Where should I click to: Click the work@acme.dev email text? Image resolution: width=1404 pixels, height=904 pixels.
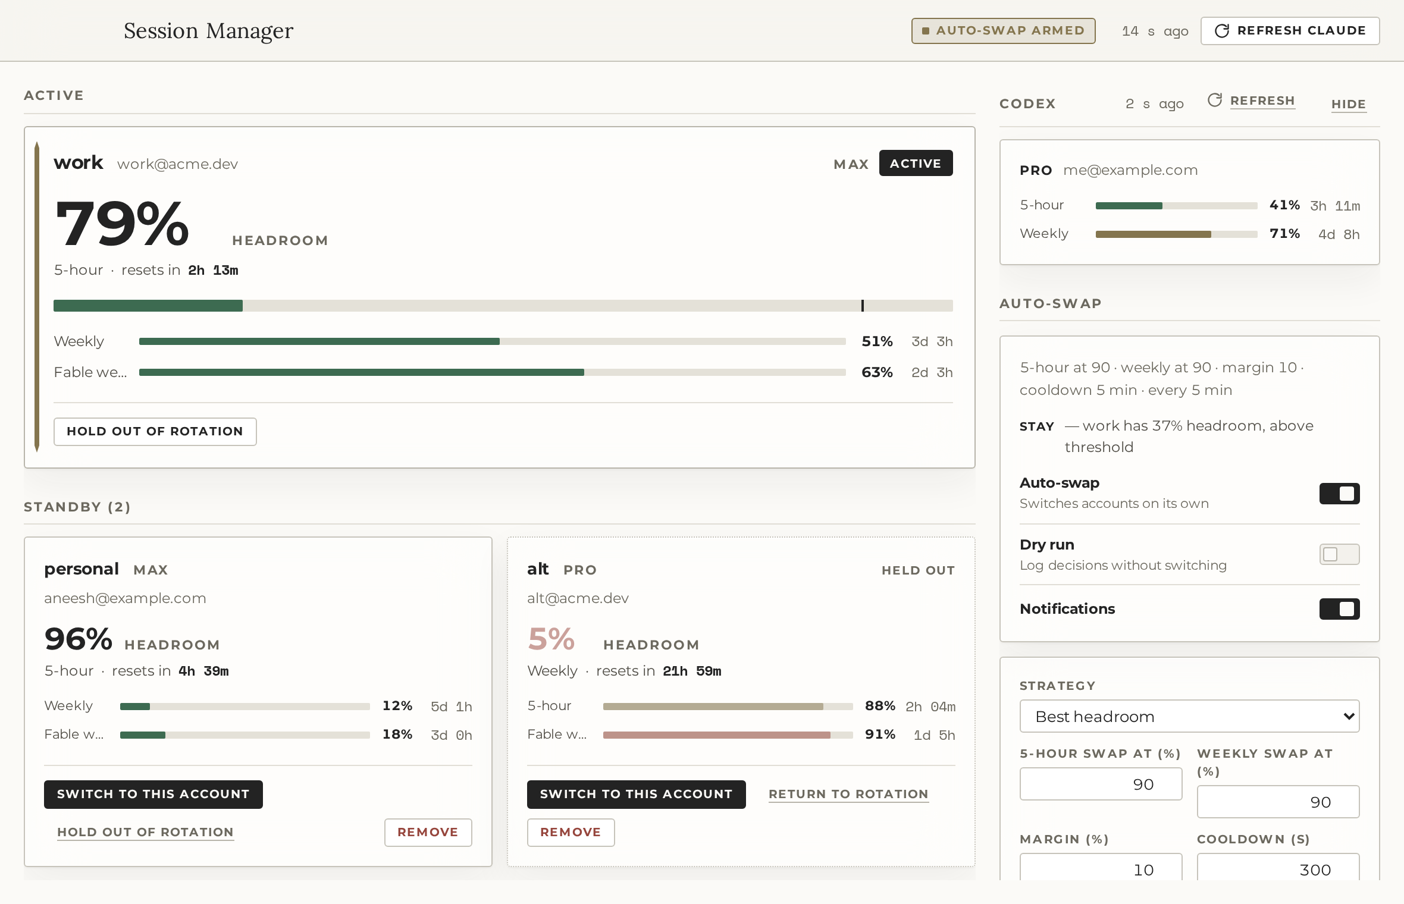pos(177,164)
